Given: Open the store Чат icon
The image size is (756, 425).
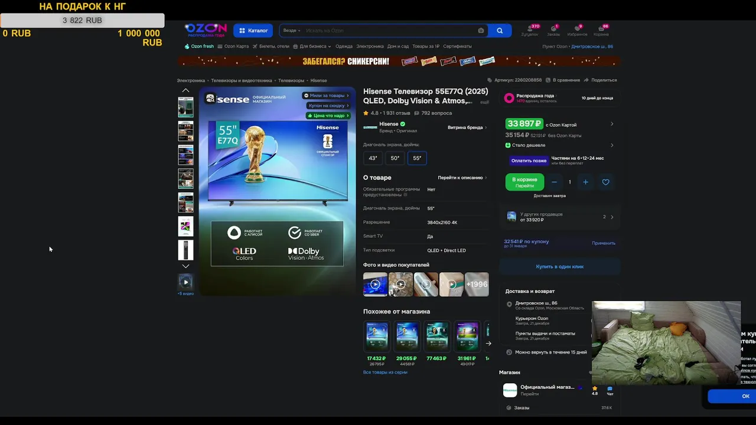Looking at the screenshot, I should 610,390.
